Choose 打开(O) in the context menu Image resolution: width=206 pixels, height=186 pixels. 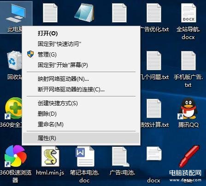coord(81,34)
